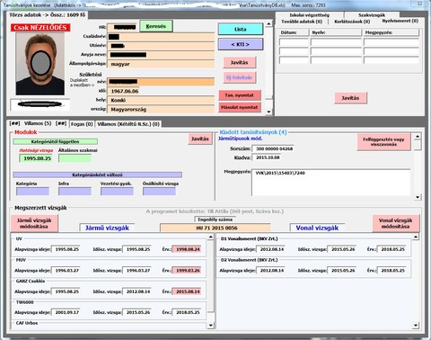The height and width of the screenshot is (340, 431).
Task: Click the empty Általános szakmai field
Action: [75, 158]
